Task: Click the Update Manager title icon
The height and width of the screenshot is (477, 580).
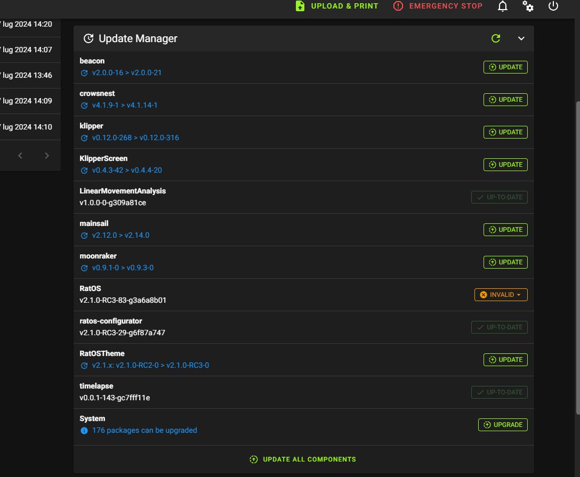Action: pos(88,38)
